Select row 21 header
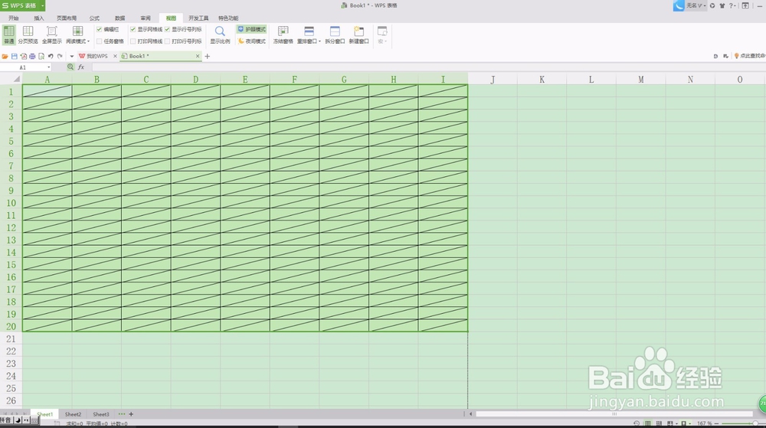 coord(11,338)
